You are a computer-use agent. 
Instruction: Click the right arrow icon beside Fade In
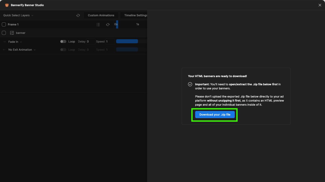pyautogui.click(x=4, y=42)
